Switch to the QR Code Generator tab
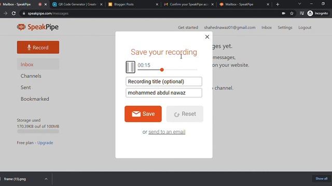Viewport: 332px width, 186px height. point(77,4)
